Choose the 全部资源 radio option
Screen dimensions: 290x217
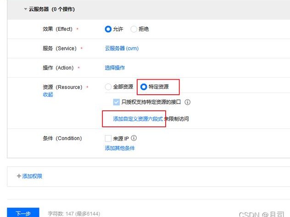[x=108, y=87]
